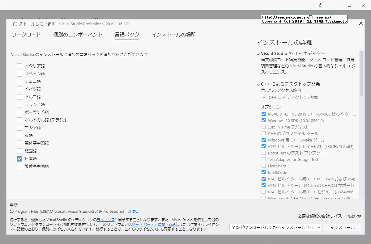Enable the Just-In-Time デバッガー option

tap(263, 127)
